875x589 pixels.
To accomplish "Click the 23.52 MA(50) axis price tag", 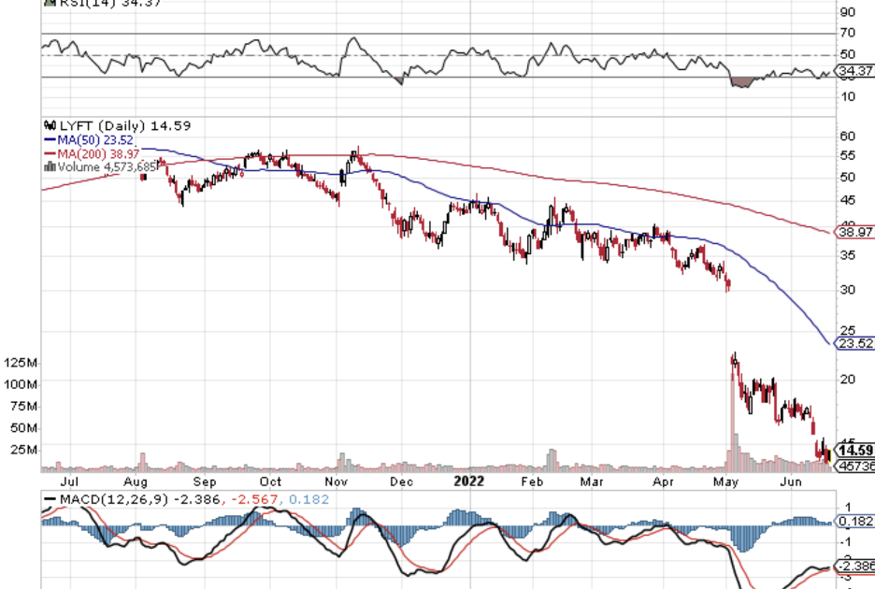I will 854,343.
